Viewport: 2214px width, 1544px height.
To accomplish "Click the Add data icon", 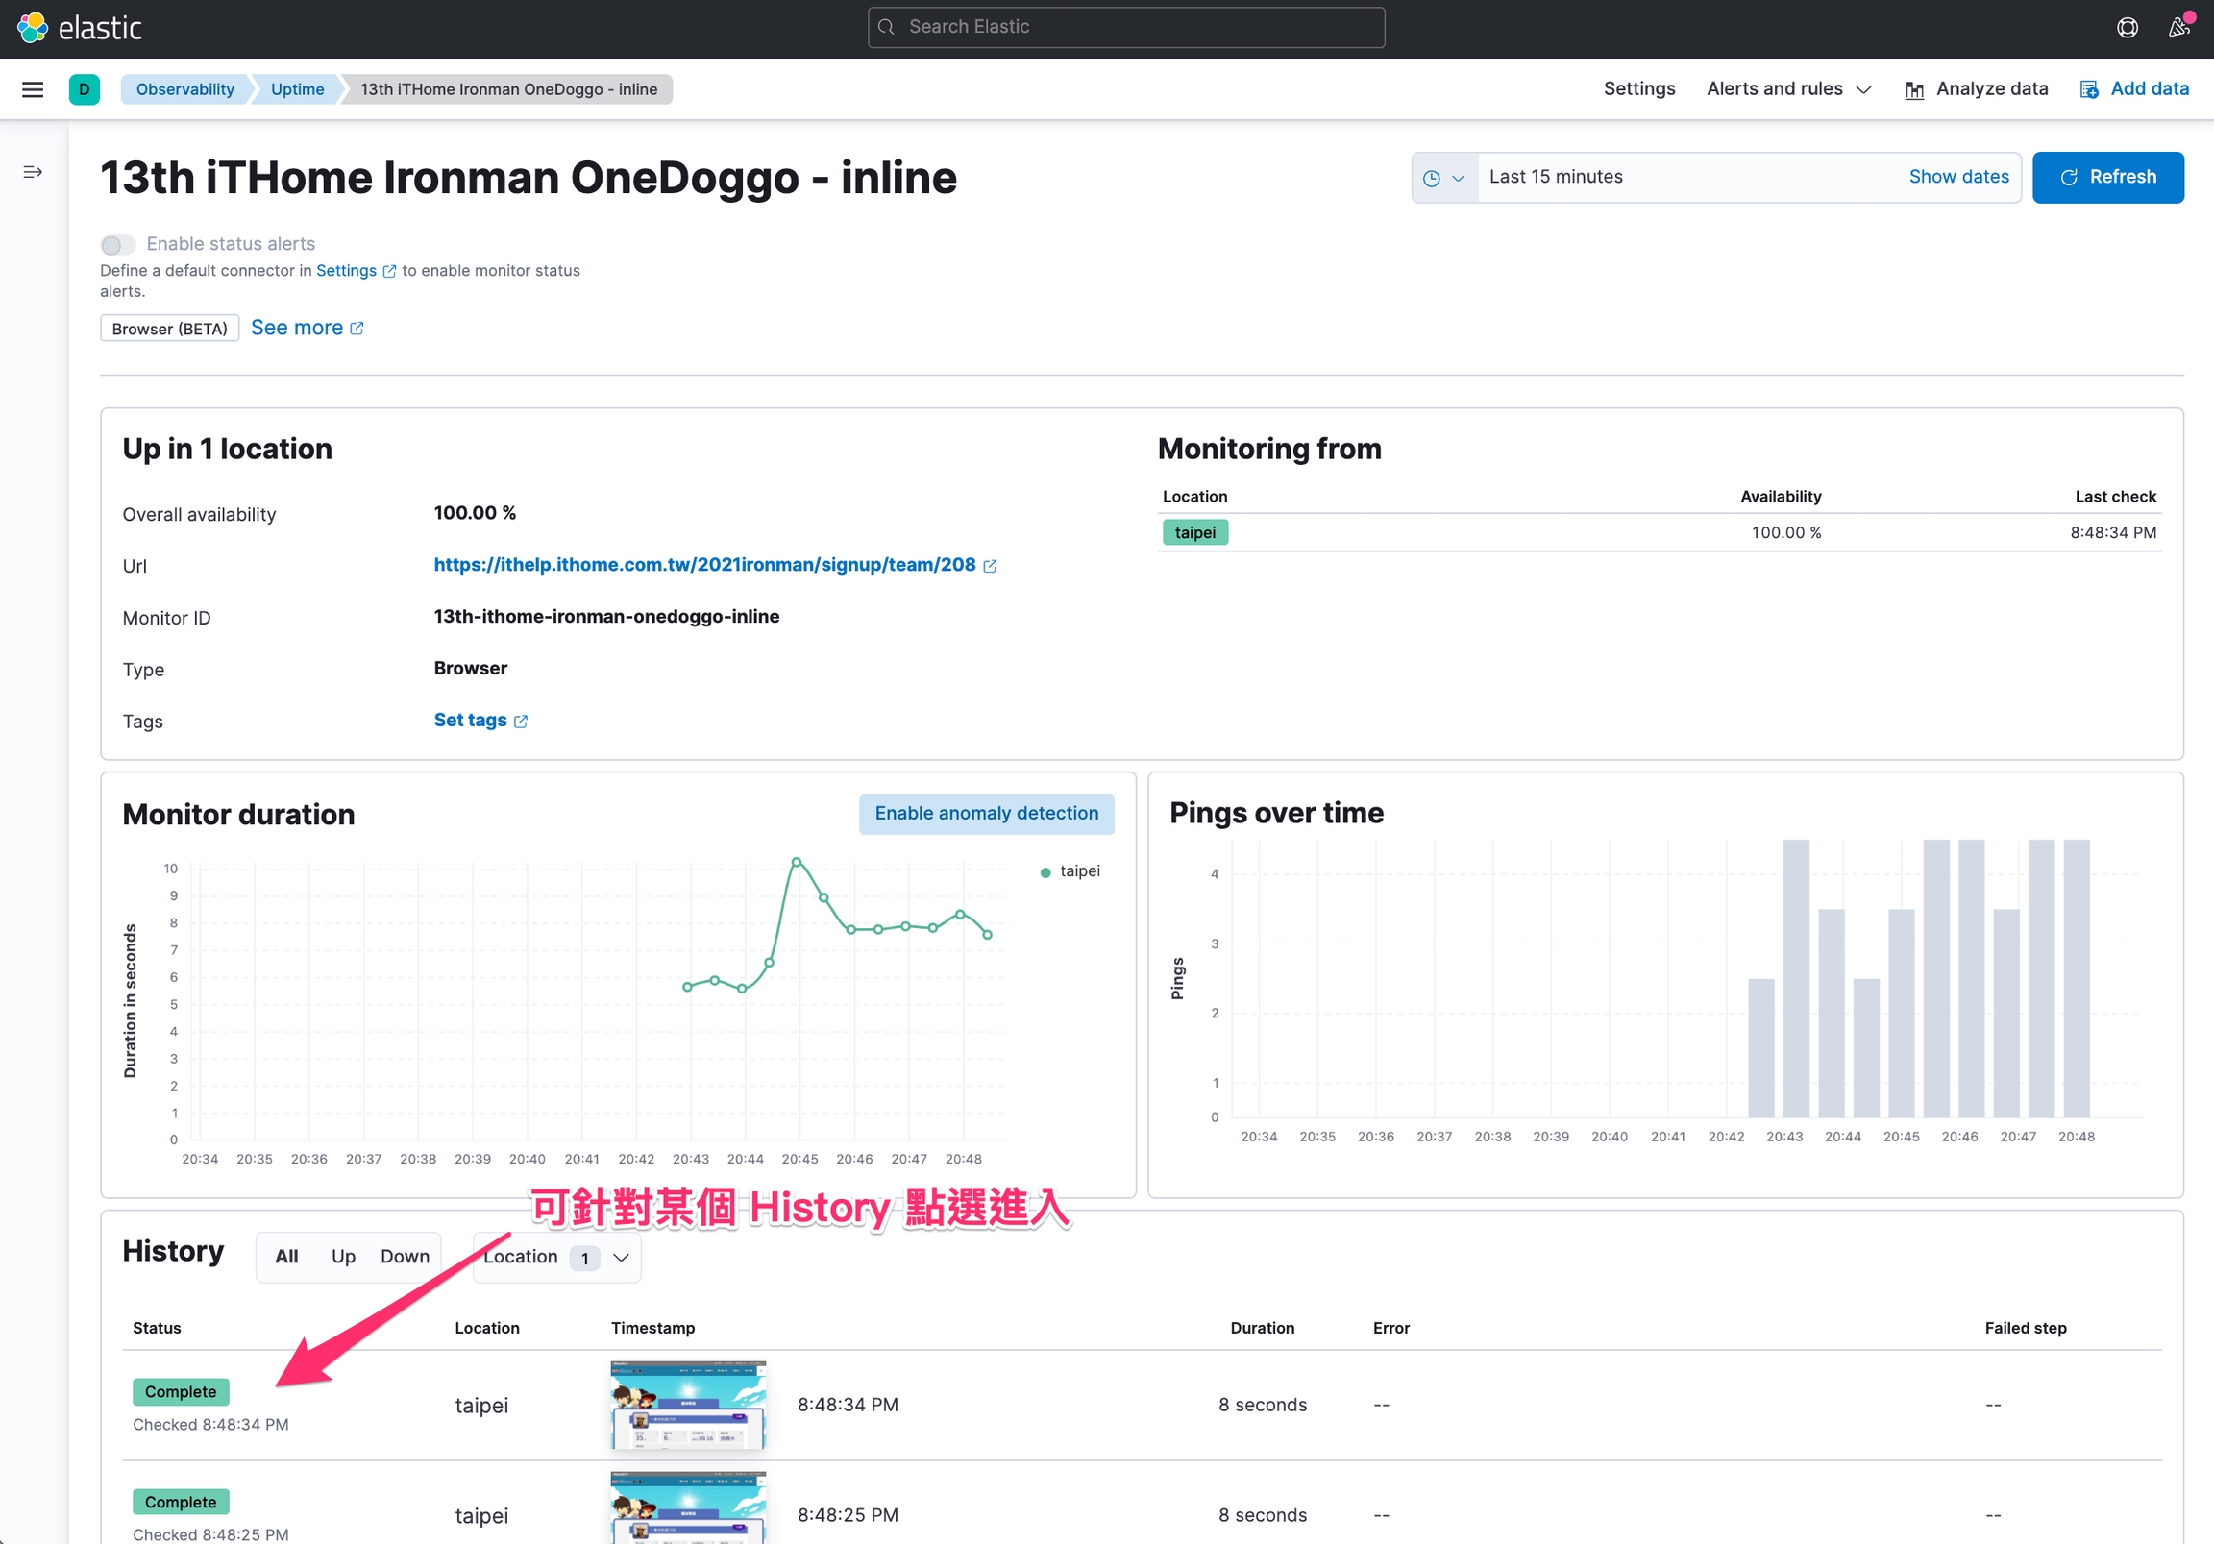I will (2089, 89).
